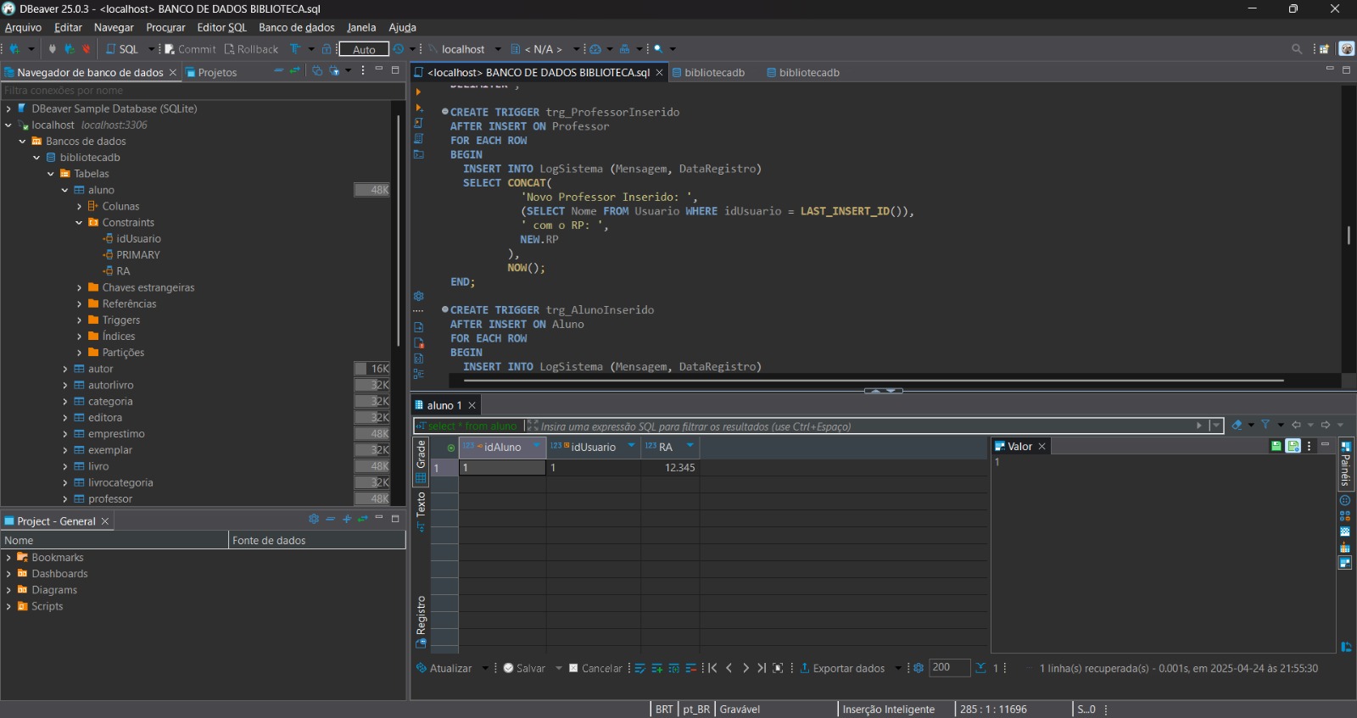The width and height of the screenshot is (1357, 718).
Task: Collapse the bibliotecadb database node
Action: pyautogui.click(x=36, y=158)
